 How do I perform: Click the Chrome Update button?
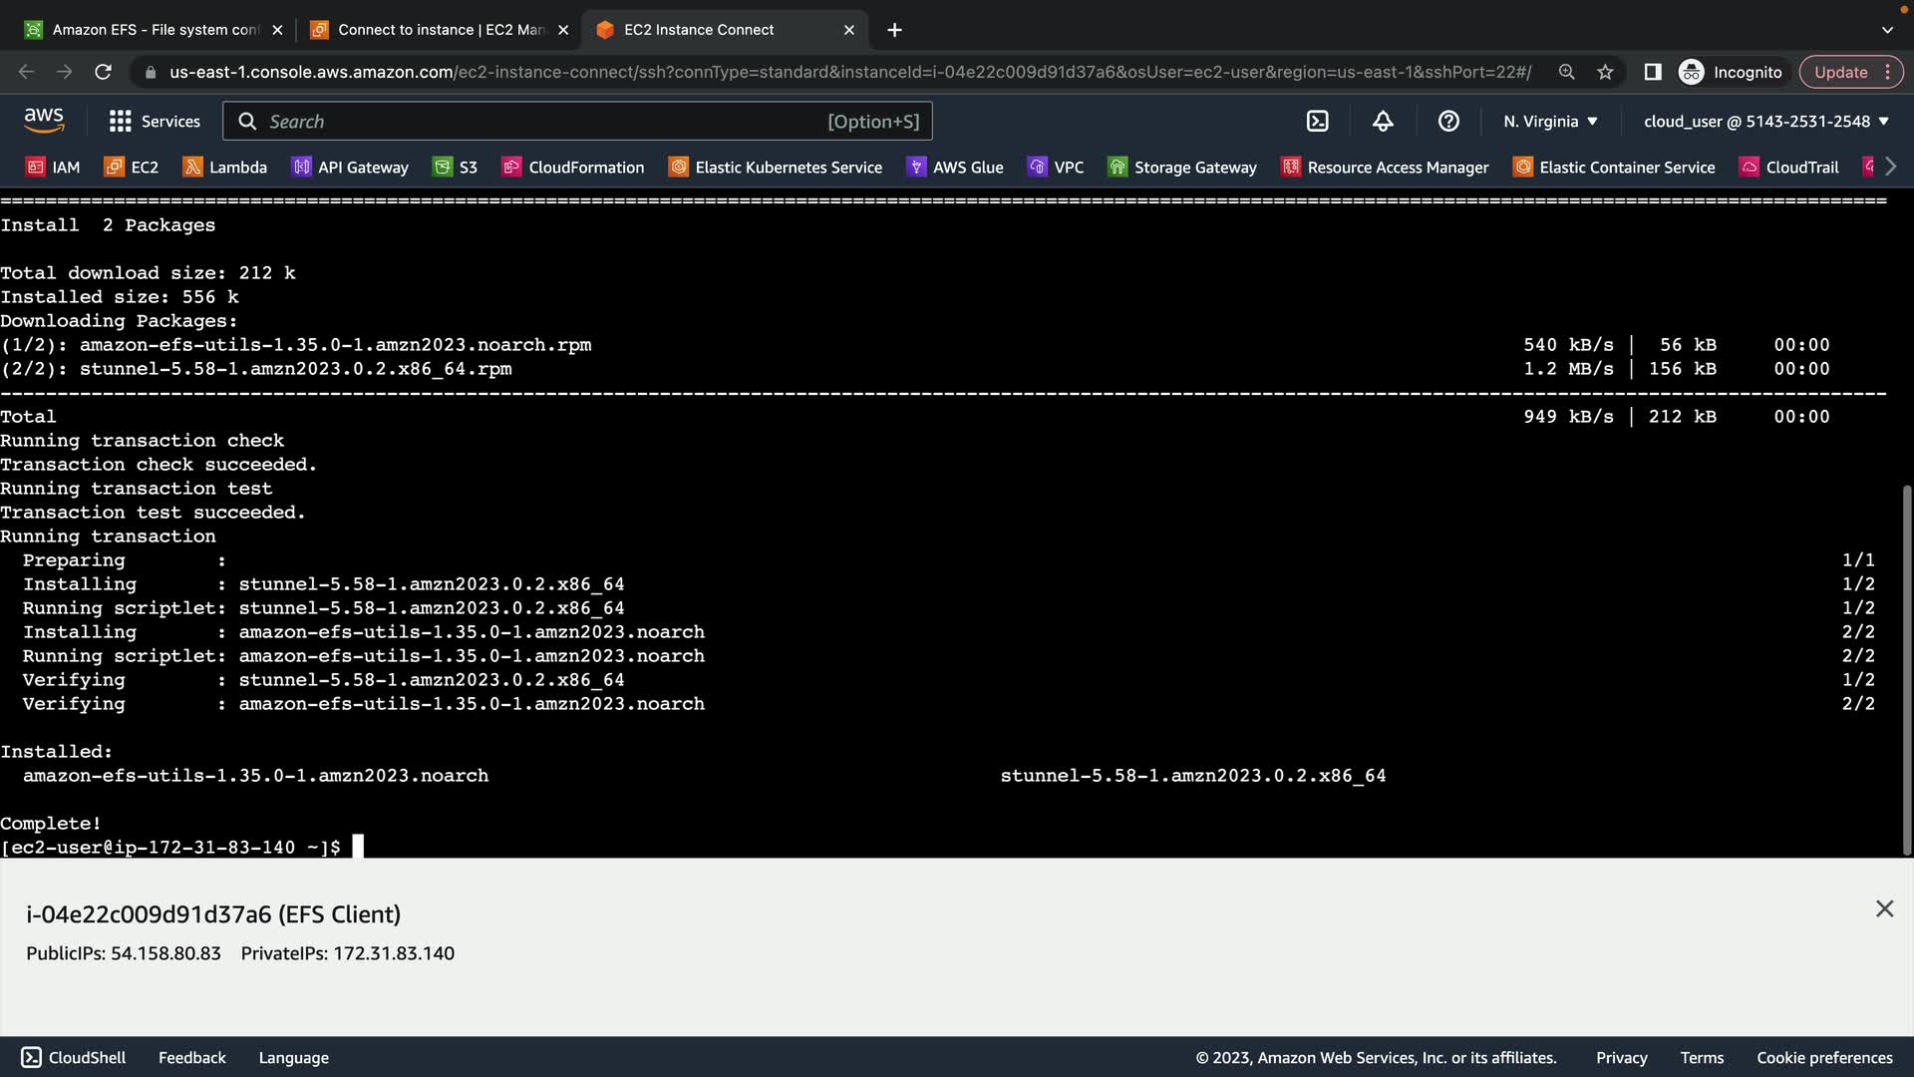pos(1840,72)
